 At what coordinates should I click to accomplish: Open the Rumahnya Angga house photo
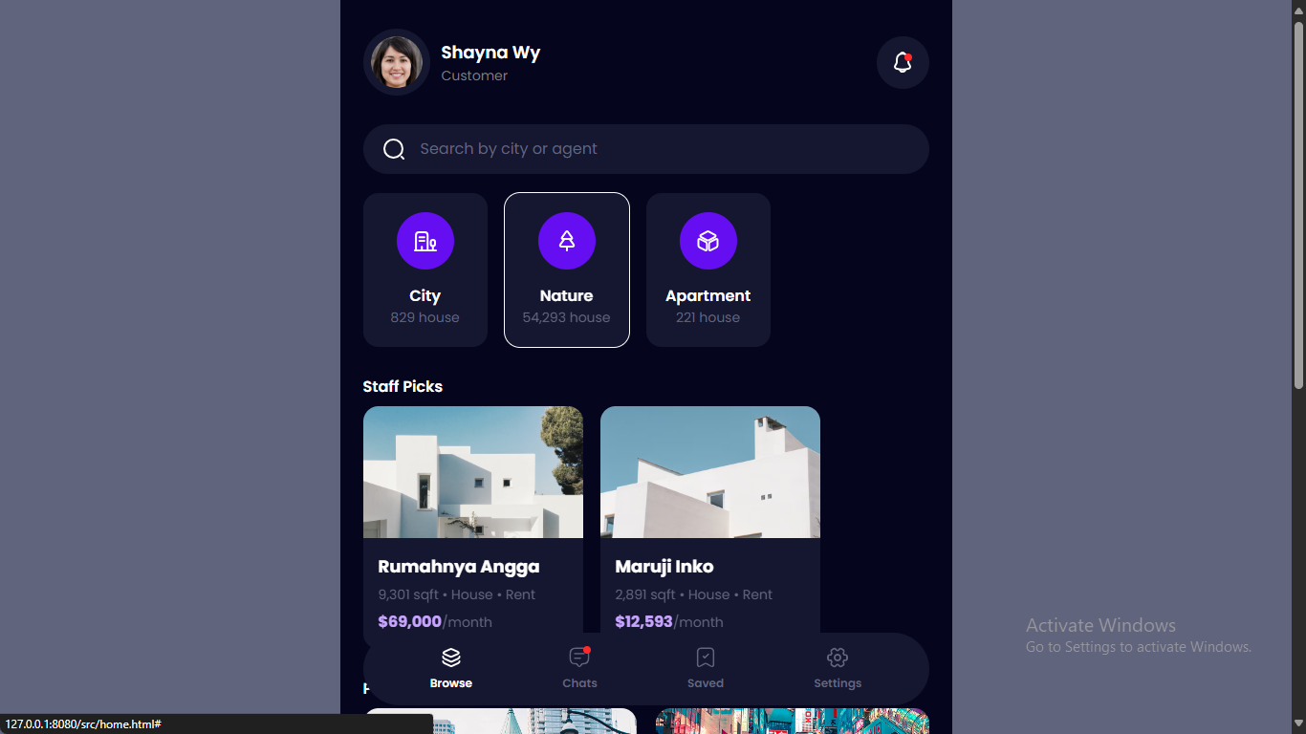[473, 472]
